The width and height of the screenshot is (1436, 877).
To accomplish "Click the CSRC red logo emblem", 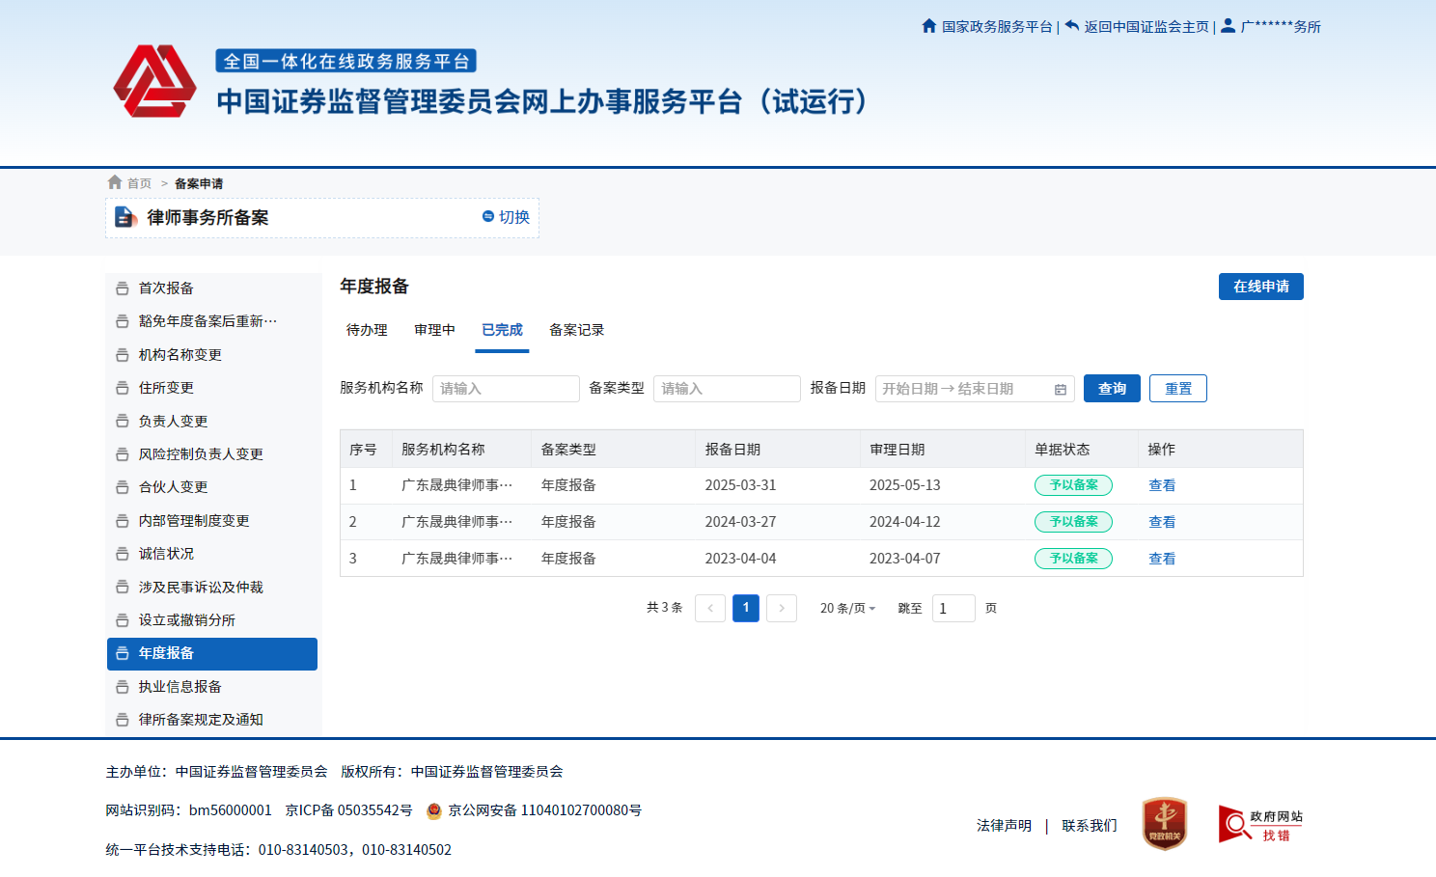I will [154, 81].
